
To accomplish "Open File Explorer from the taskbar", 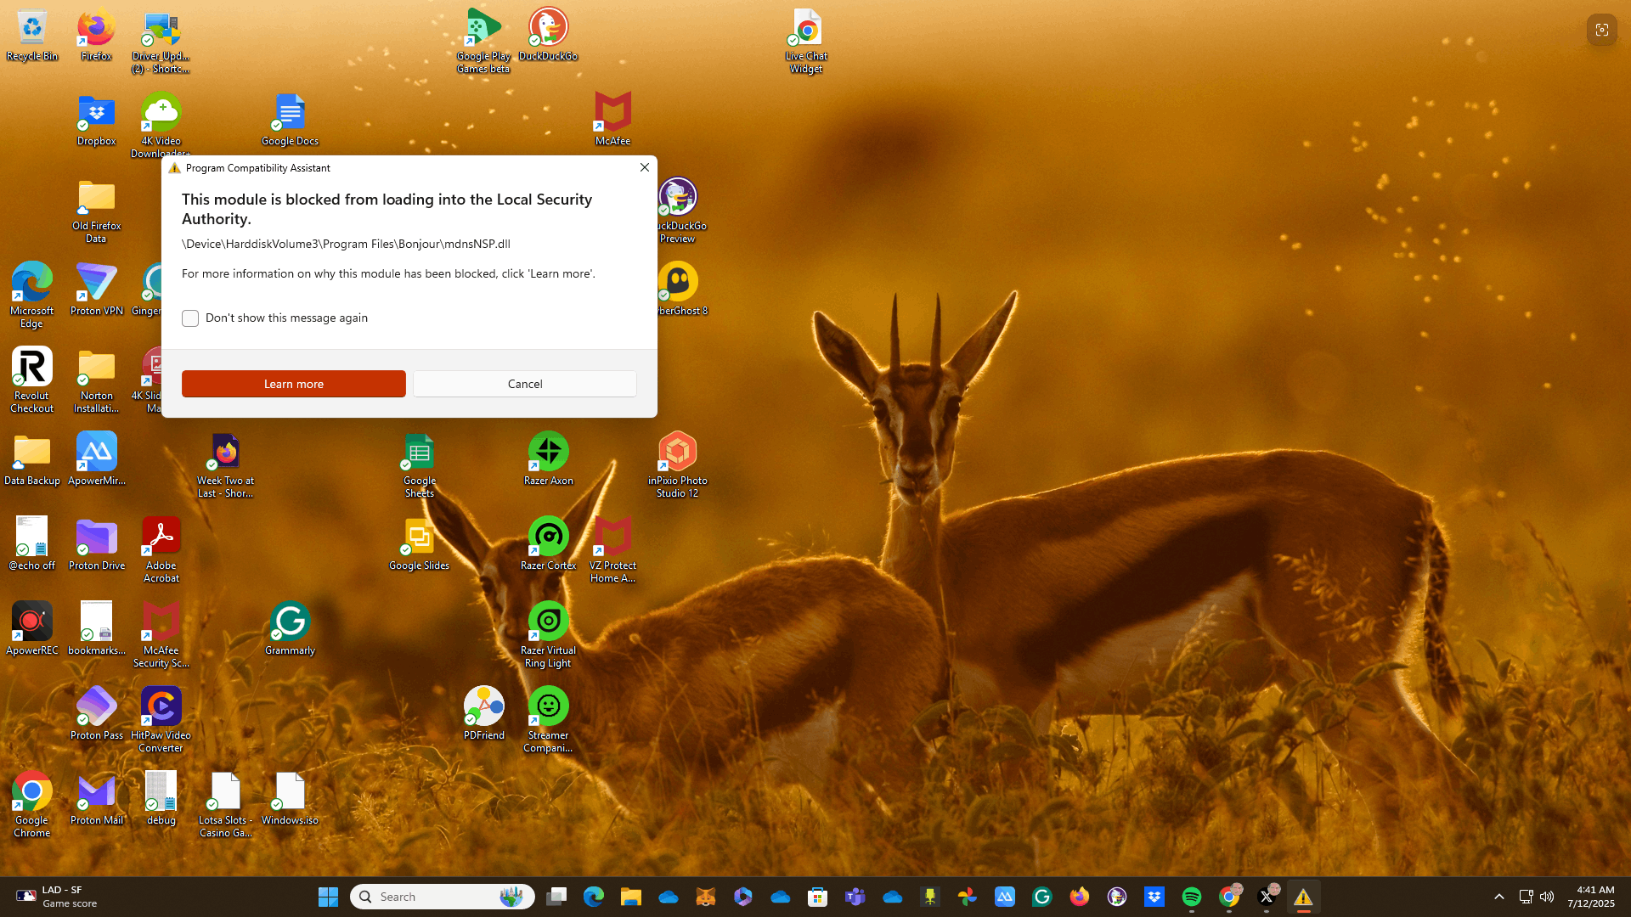I will 630,897.
